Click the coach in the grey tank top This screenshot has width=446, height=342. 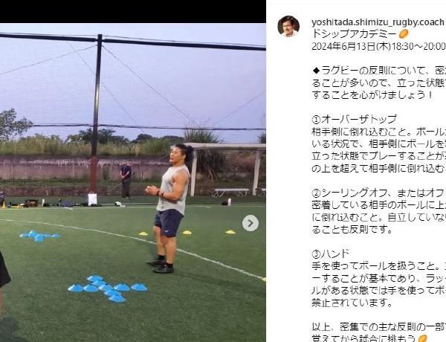[169, 208]
